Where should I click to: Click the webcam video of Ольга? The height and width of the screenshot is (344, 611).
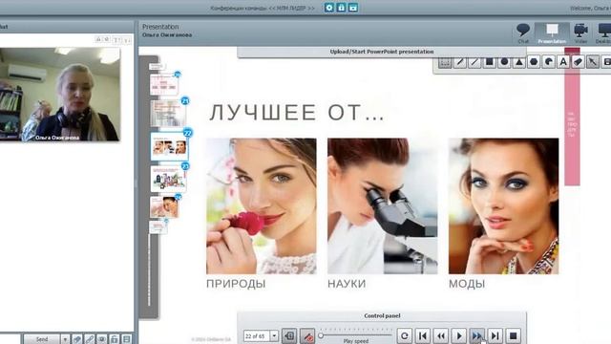60,94
